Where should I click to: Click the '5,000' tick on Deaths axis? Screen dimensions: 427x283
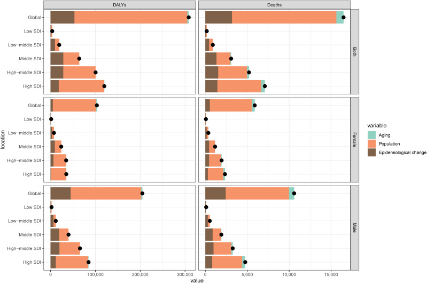point(247,274)
